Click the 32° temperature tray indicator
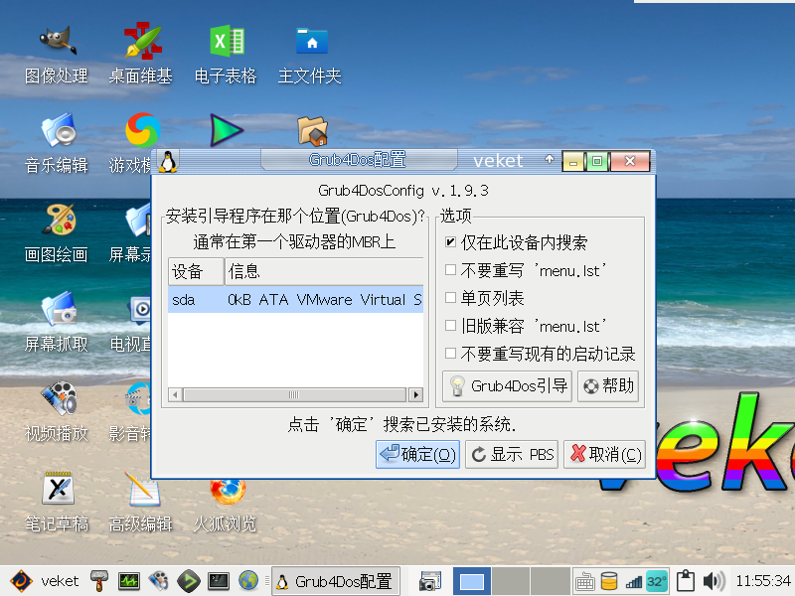 coord(657,581)
